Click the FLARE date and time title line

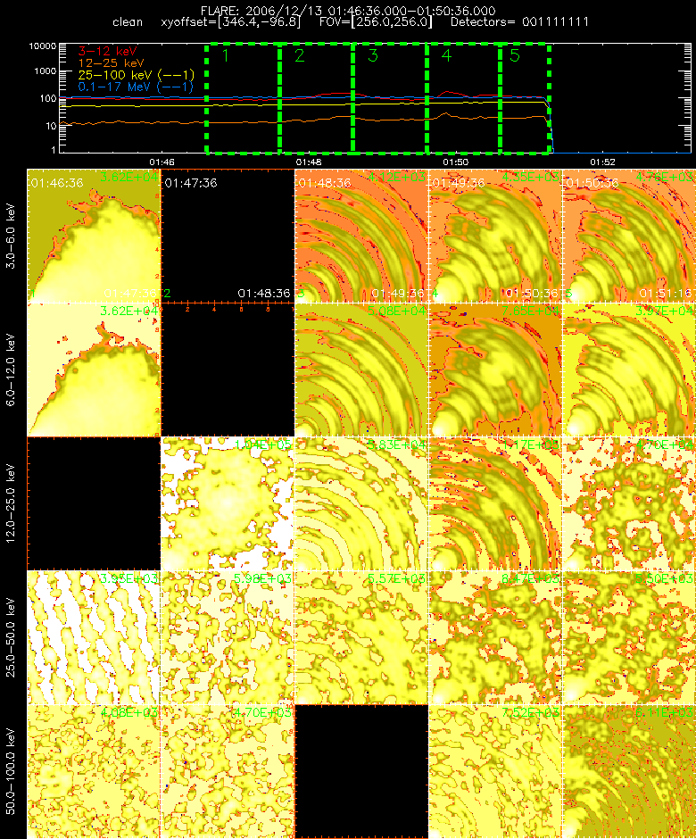(x=348, y=11)
